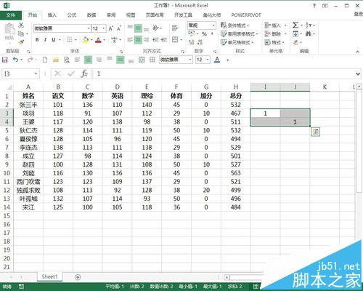The width and height of the screenshot is (363, 291).
Task: Click Font Color A in Quick Access Toolbar
Action: pyautogui.click(x=217, y=60)
